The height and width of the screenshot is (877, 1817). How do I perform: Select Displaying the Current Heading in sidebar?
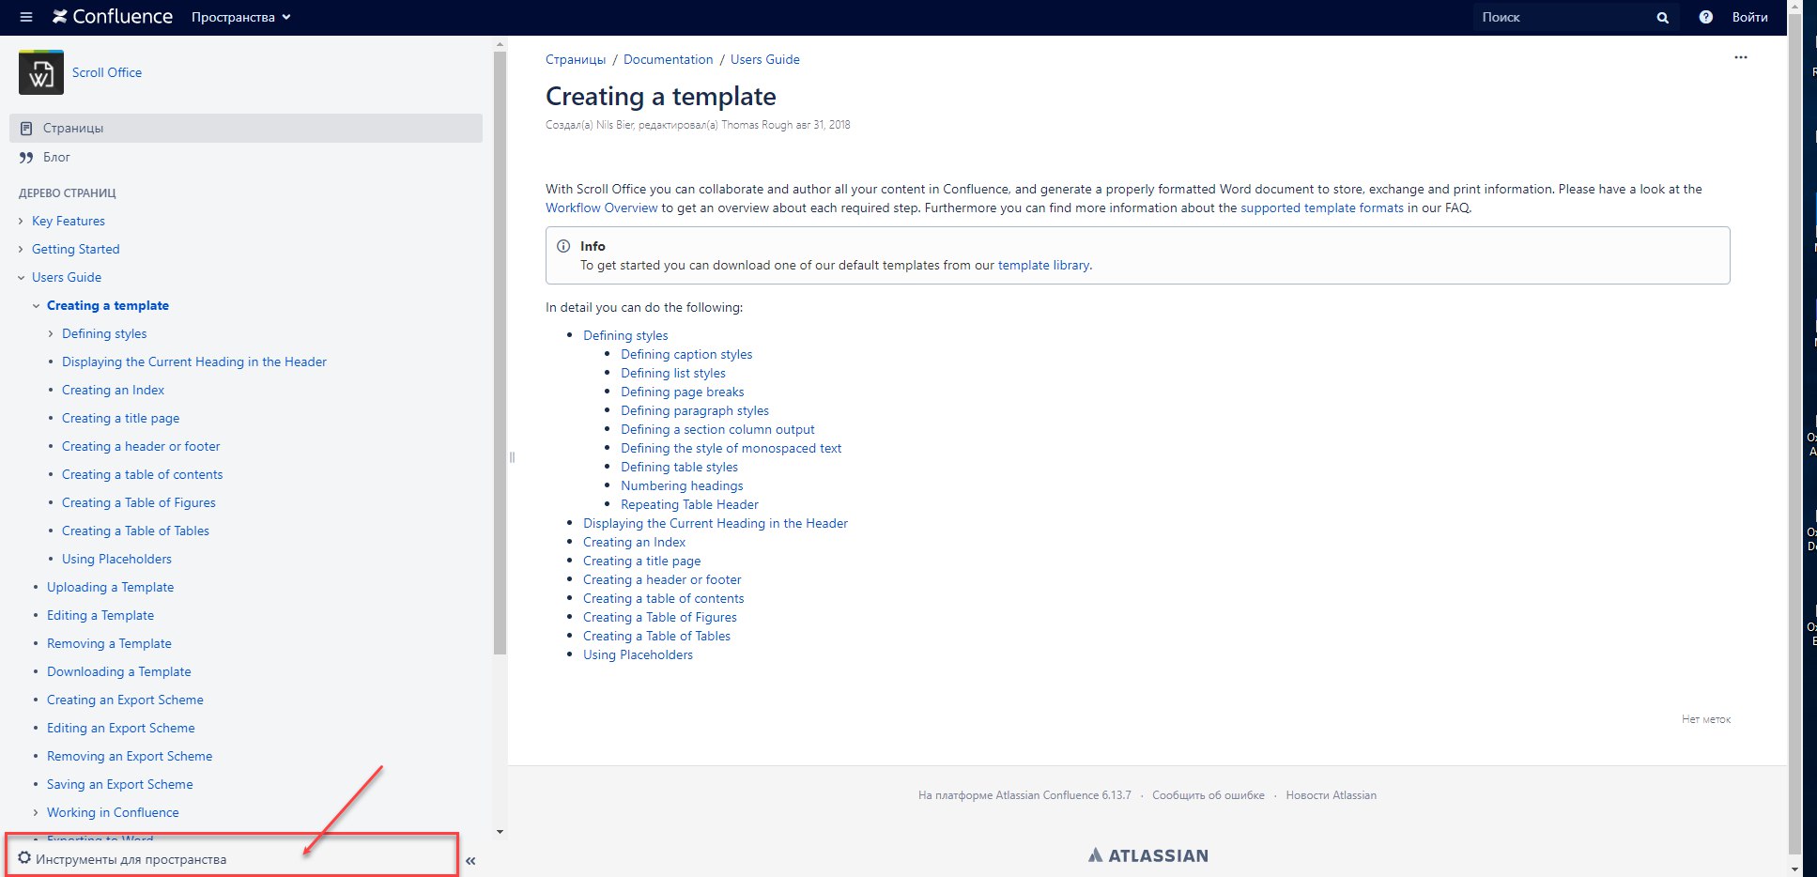tap(194, 362)
